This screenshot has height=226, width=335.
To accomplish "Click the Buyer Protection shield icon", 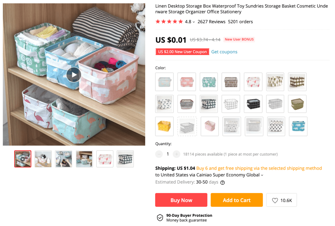I will coord(160,218).
